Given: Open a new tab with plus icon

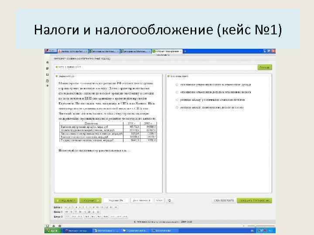Looking at the screenshot, I should (185, 51).
